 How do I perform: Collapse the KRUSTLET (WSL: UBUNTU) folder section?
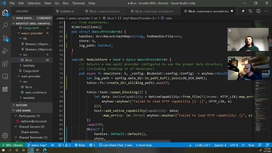[x=32, y=23]
